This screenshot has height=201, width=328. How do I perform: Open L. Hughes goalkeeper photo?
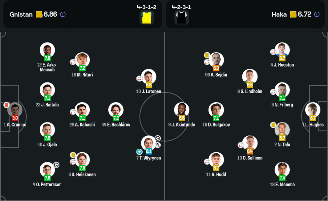click(313, 110)
